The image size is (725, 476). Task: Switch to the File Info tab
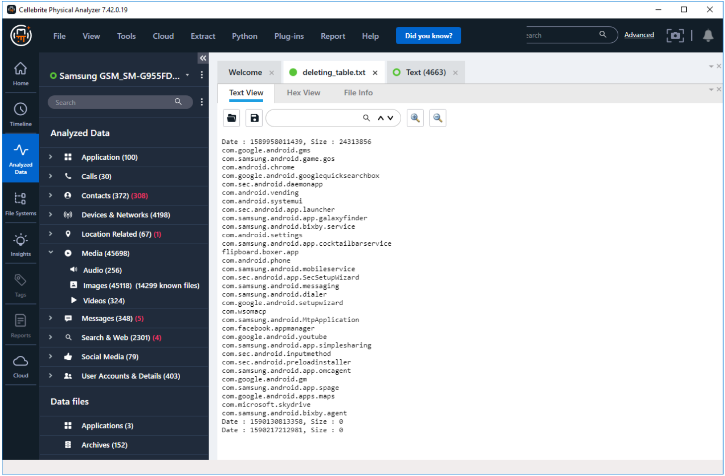[359, 93]
